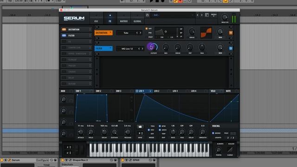Select POST distortion filter mode
Screen dimensions: 297x167
[x=150, y=37]
